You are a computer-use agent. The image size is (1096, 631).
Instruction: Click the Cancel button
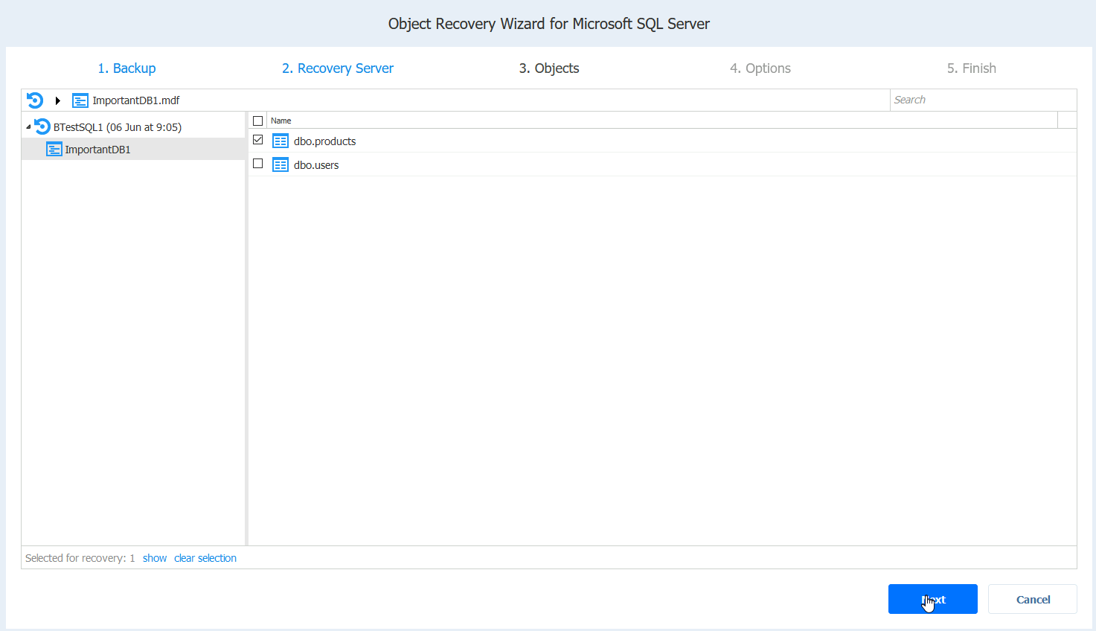[x=1033, y=599]
